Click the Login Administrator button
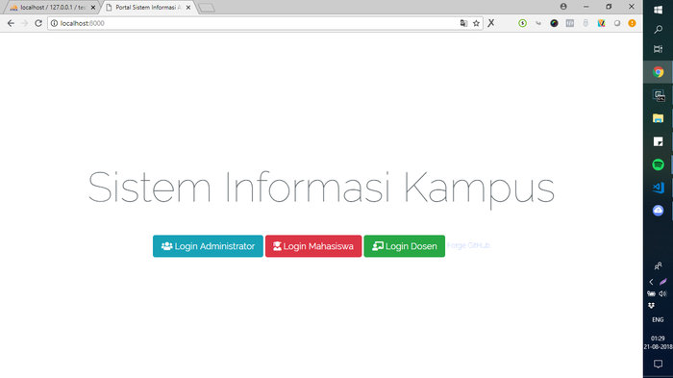Image resolution: width=673 pixels, height=378 pixels. point(208,246)
